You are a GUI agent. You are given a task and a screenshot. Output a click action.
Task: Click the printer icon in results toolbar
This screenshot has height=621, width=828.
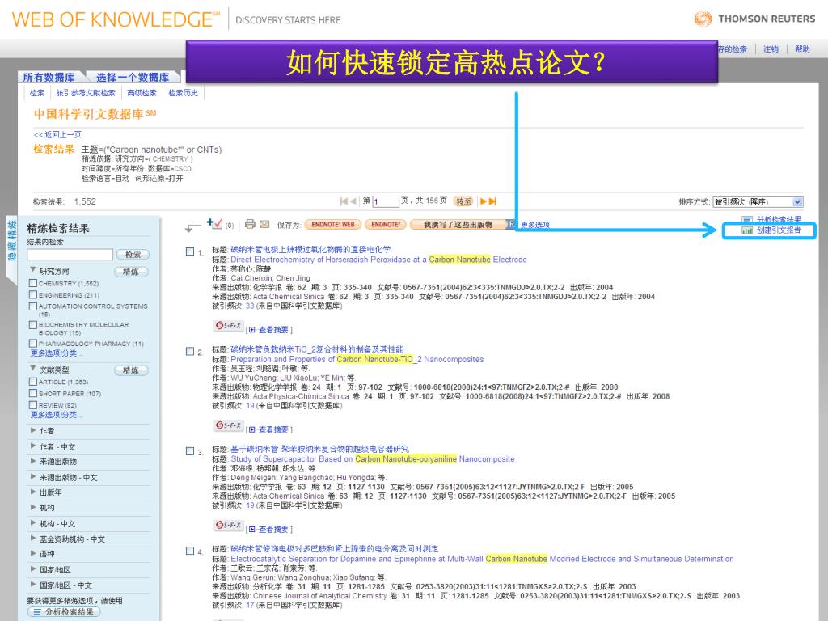click(250, 224)
